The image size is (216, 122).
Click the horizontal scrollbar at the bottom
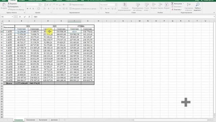170,120
